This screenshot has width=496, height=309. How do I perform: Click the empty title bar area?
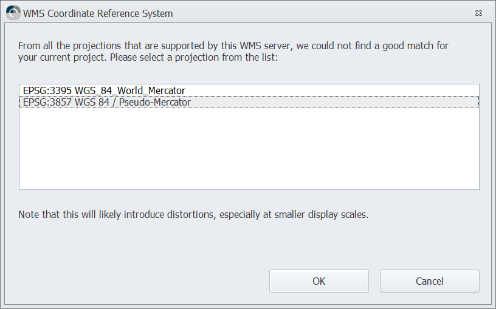click(316, 13)
